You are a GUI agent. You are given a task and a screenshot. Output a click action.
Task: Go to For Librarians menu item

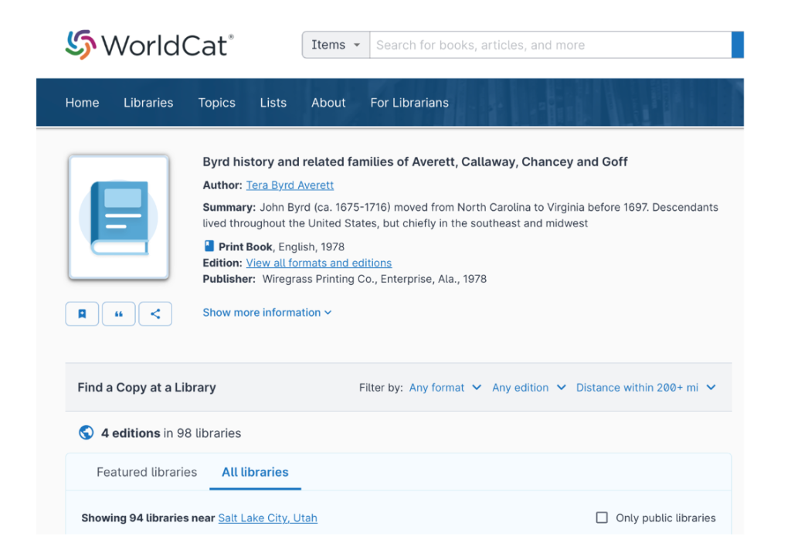click(409, 103)
